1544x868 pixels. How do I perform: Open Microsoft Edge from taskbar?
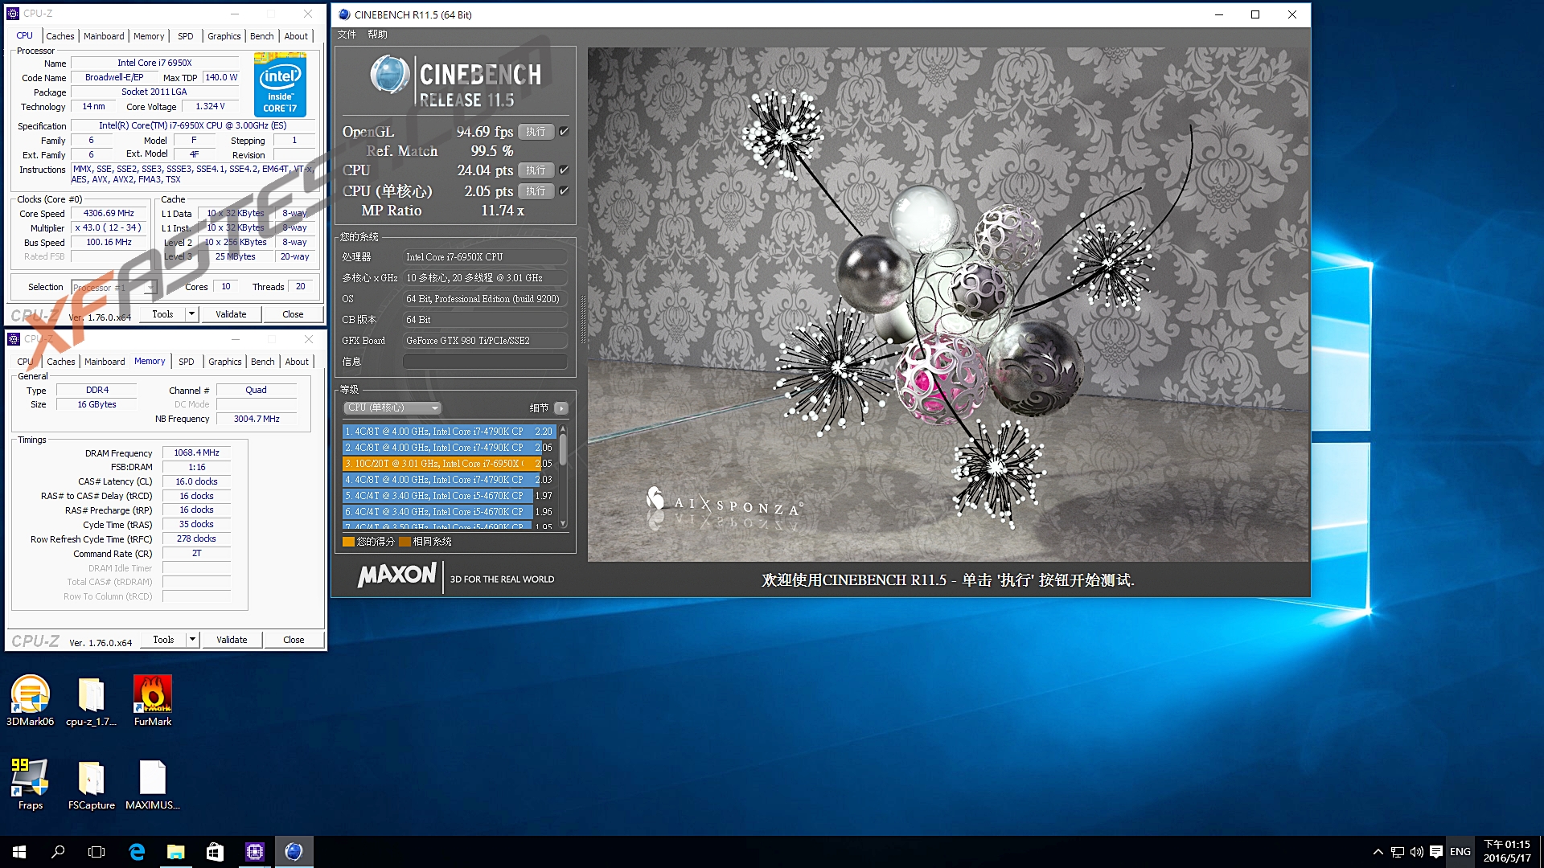point(137,852)
